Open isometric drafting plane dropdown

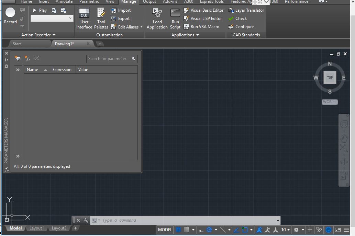(x=229, y=230)
